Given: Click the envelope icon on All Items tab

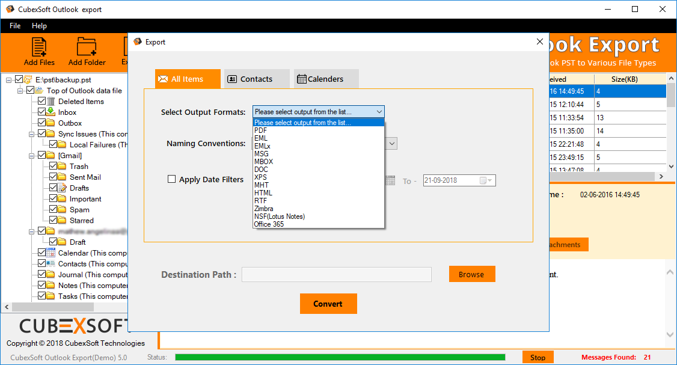Looking at the screenshot, I should point(162,79).
